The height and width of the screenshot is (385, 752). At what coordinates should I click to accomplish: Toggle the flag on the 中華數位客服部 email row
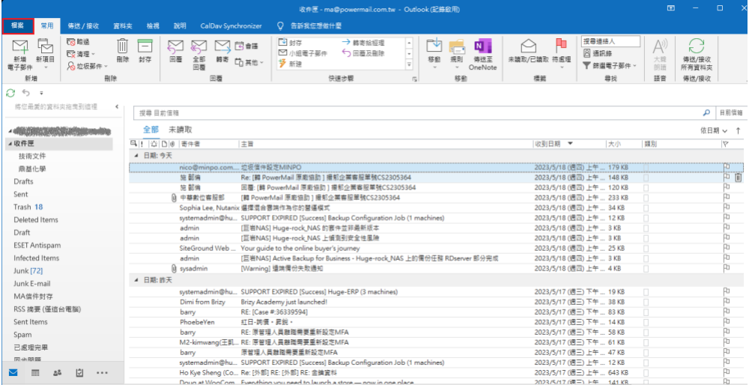[726, 198]
